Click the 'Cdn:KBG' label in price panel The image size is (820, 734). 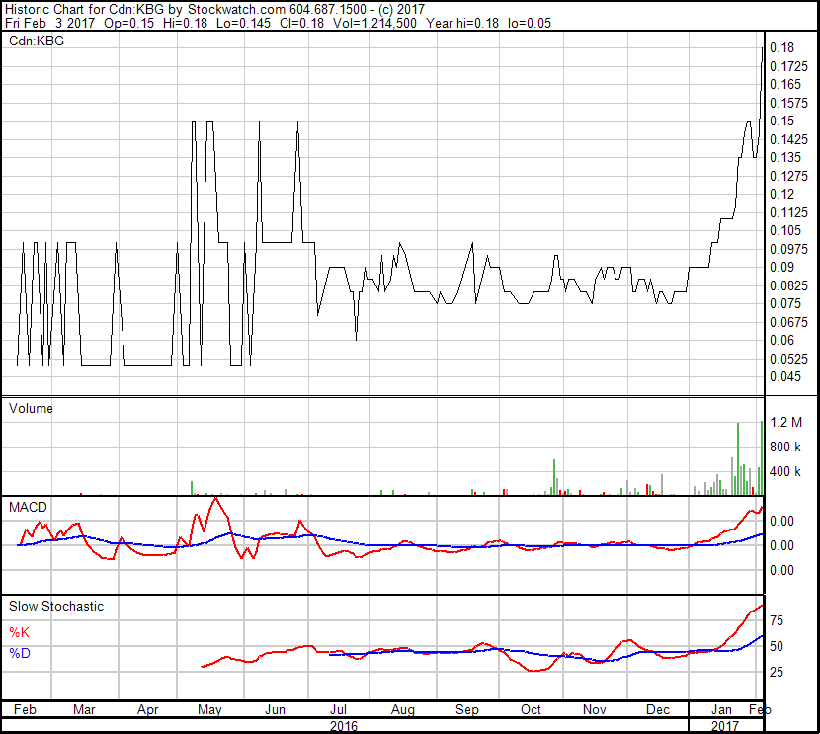click(37, 41)
